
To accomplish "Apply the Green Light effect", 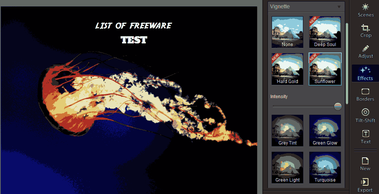I will 287,168.
